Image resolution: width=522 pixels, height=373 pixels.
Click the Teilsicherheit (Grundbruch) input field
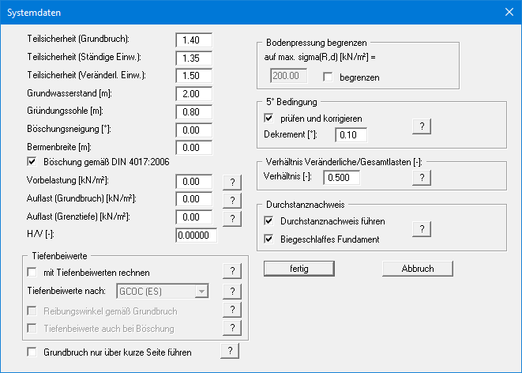(x=196, y=39)
